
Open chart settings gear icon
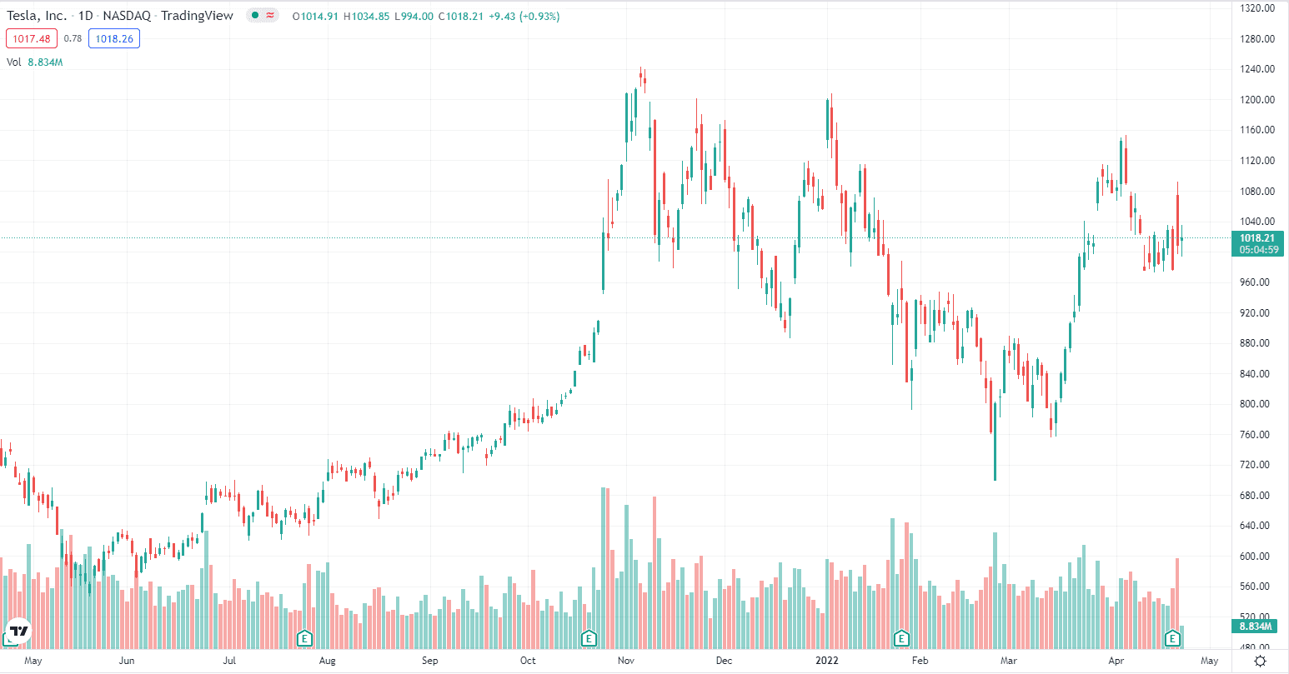[x=1261, y=661]
